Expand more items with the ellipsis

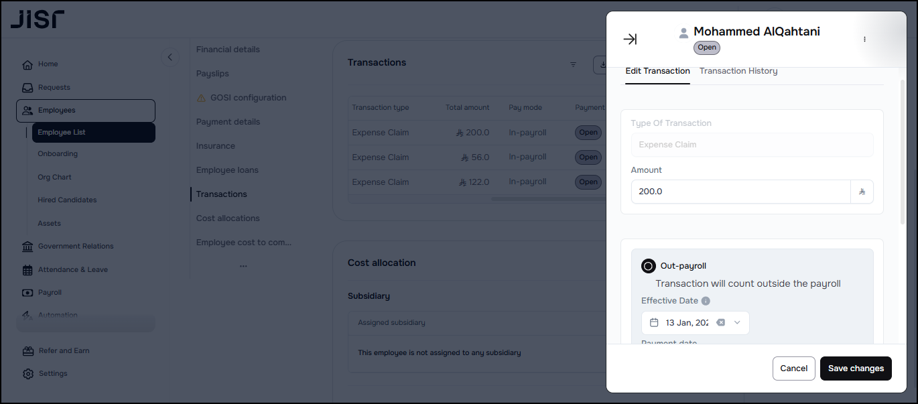pyautogui.click(x=243, y=266)
